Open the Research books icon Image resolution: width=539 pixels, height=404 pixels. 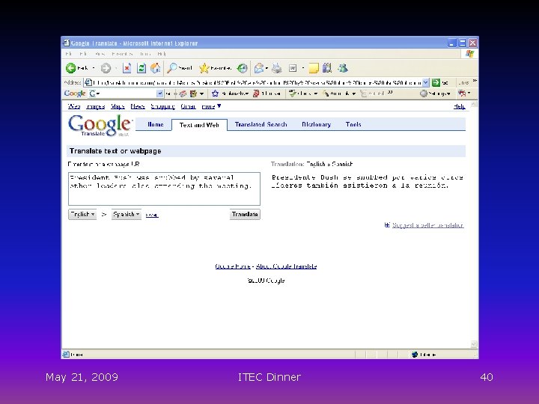pos(327,68)
